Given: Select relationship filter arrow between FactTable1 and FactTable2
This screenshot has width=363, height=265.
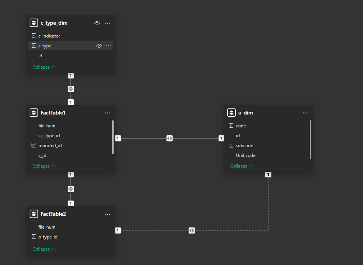Looking at the screenshot, I should pos(71,189).
